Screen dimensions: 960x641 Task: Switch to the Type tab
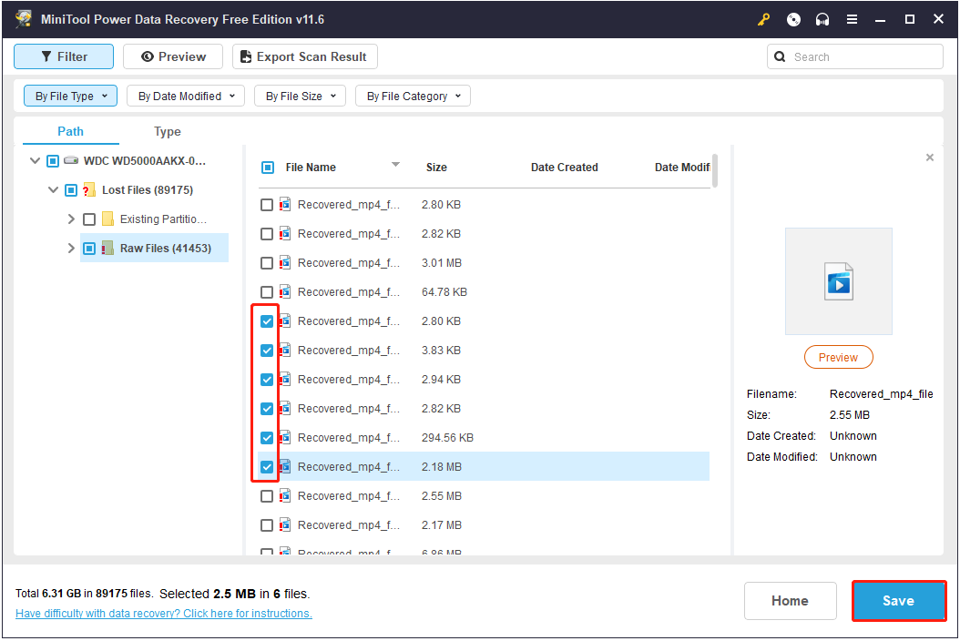click(168, 132)
